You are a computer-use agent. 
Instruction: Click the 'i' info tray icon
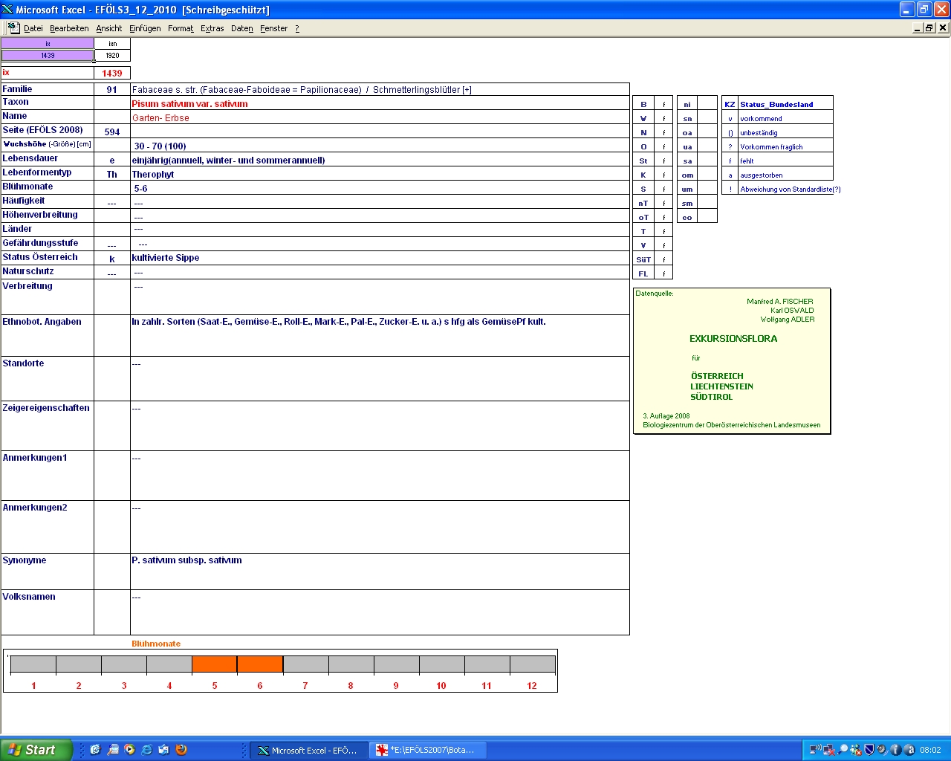pyautogui.click(x=895, y=750)
